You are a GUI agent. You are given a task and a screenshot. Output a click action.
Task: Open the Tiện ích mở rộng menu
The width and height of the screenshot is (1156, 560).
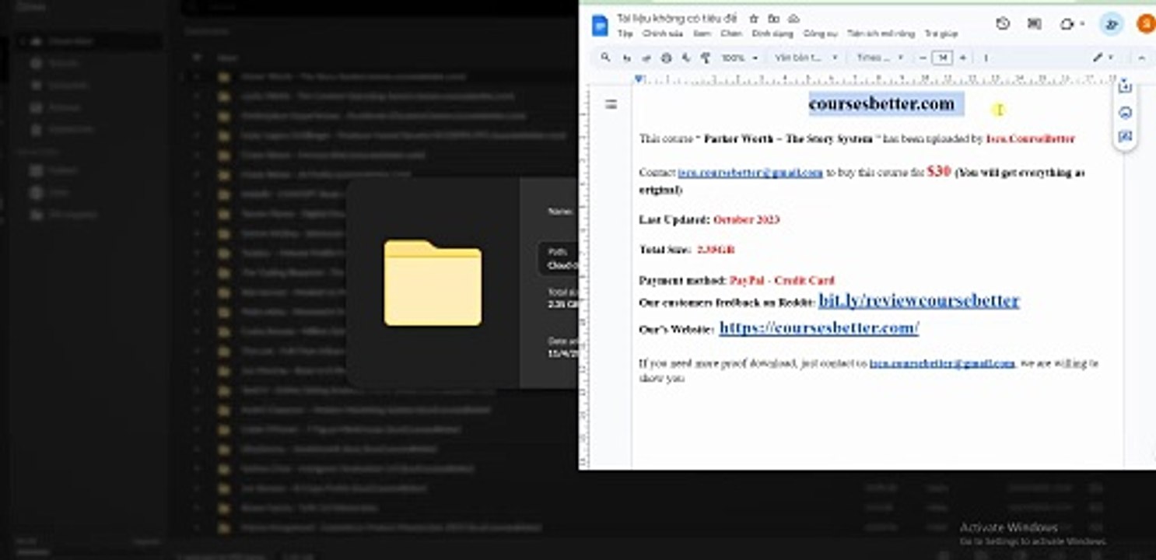coord(881,34)
